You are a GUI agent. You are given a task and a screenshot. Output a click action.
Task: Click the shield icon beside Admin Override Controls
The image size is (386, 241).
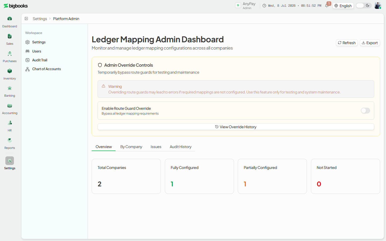(100, 65)
